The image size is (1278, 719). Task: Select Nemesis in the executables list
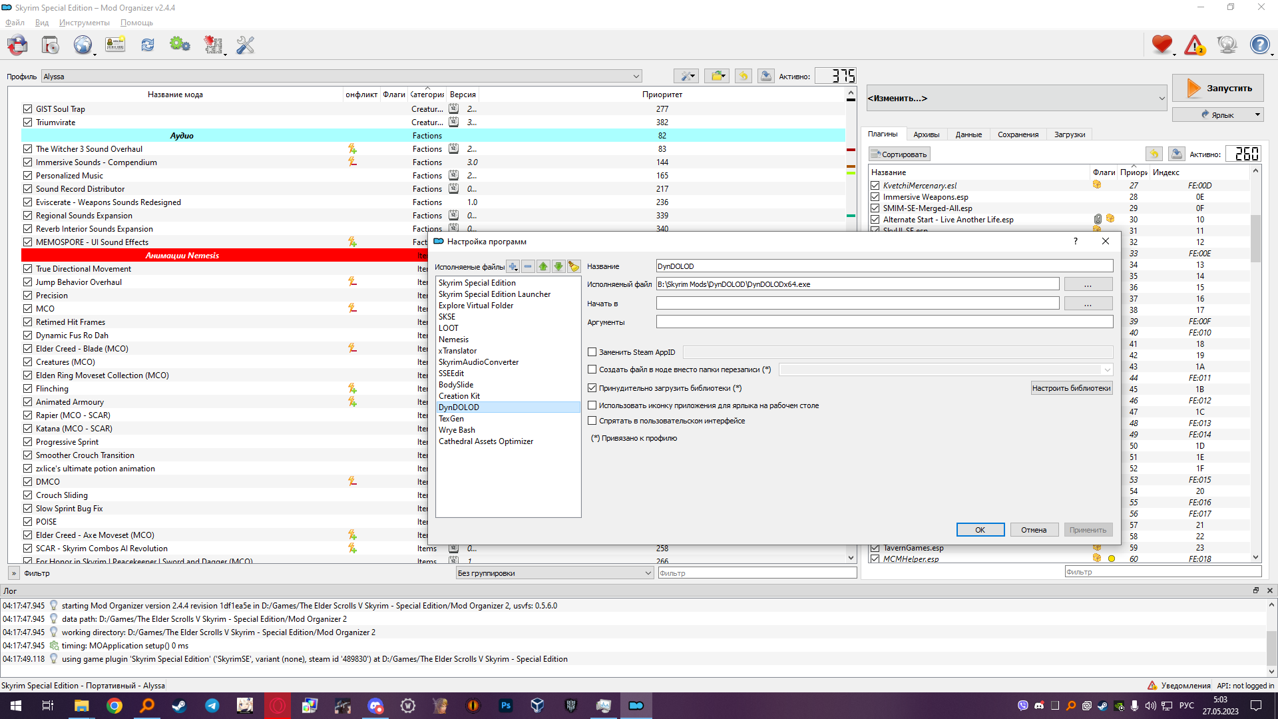pyautogui.click(x=508, y=340)
